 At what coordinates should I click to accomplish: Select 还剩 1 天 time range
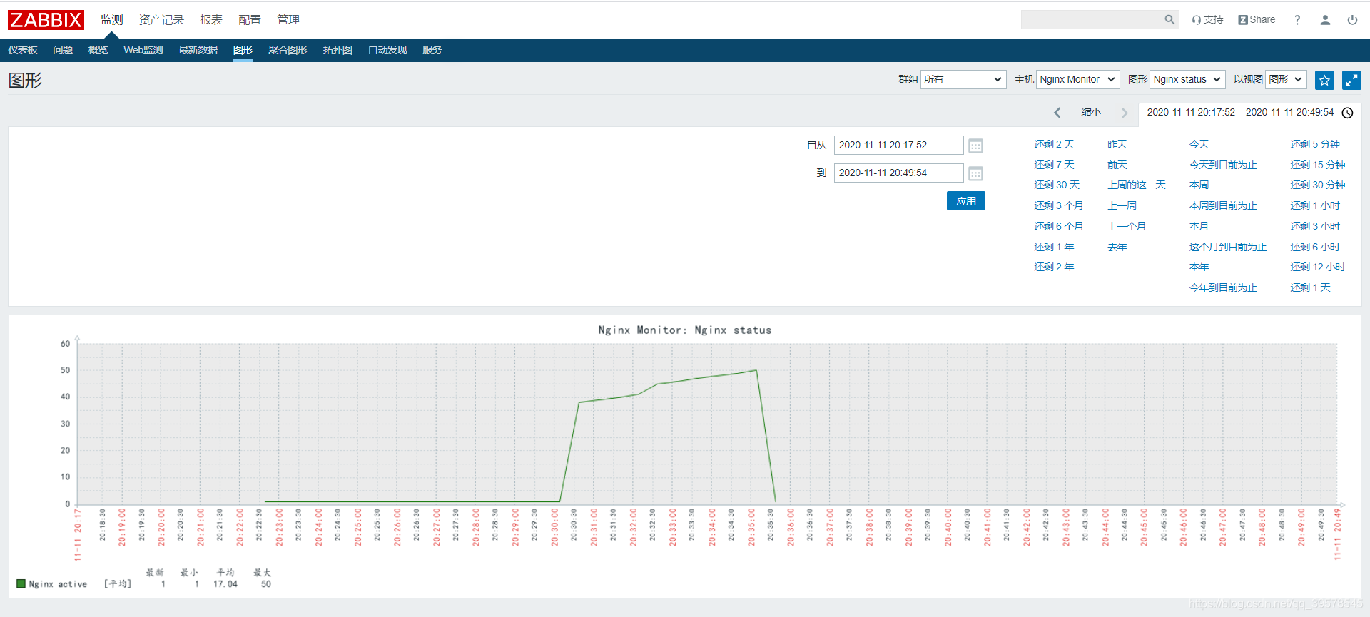pyautogui.click(x=1310, y=287)
